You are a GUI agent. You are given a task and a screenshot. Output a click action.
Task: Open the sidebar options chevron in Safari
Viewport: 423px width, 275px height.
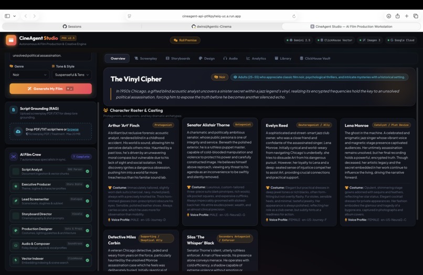(x=14, y=16)
